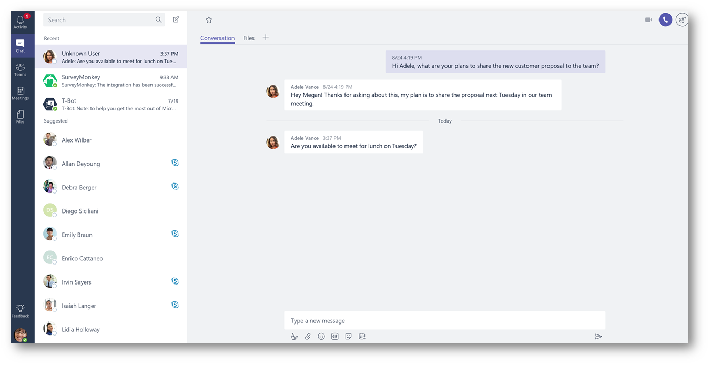Select Isaiah Langer in Suggested

click(111, 306)
